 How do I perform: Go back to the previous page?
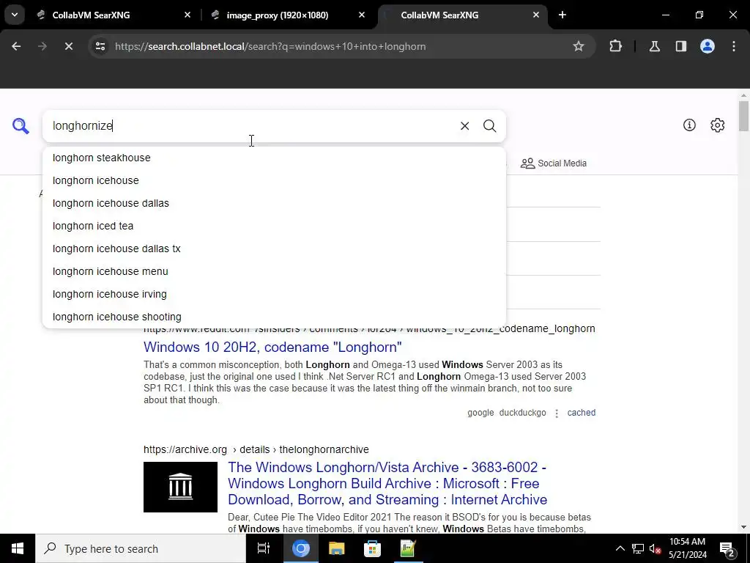(x=16, y=46)
